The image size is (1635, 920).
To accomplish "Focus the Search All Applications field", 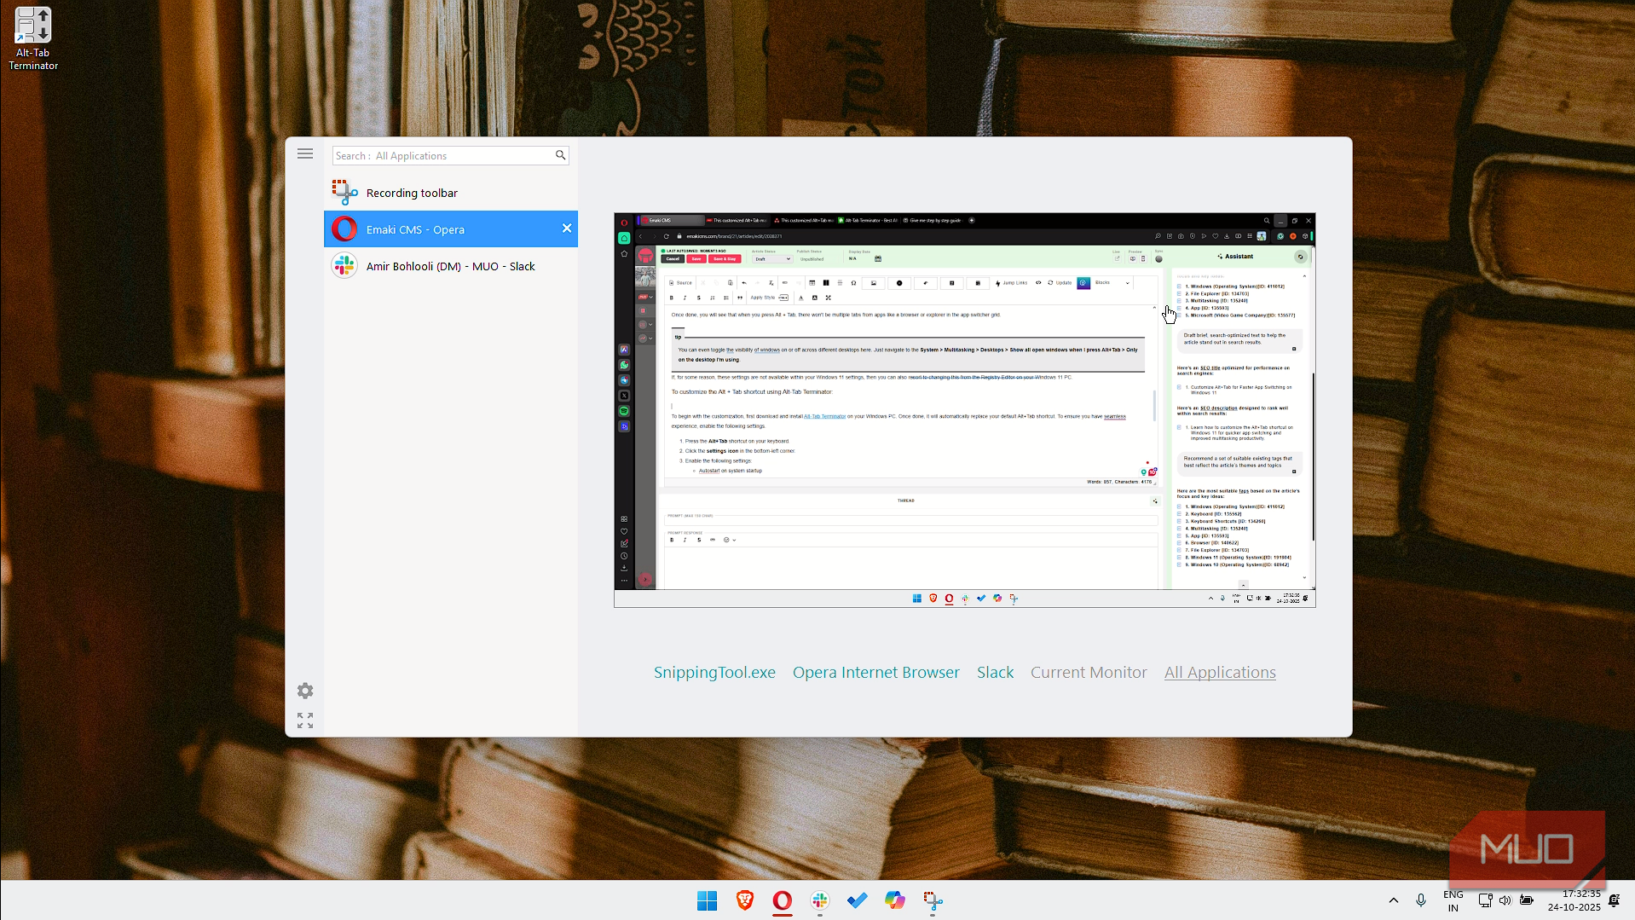I will [450, 155].
